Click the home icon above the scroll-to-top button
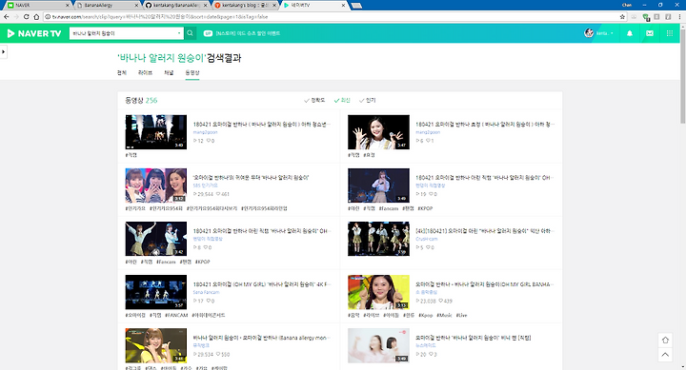Viewport: 686px width, 370px height. [x=665, y=340]
